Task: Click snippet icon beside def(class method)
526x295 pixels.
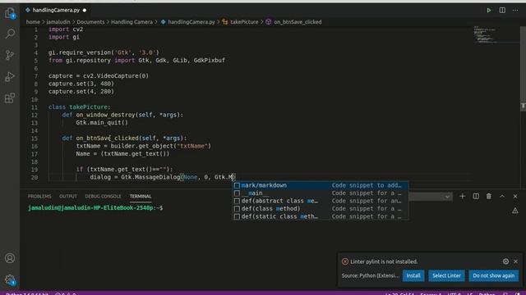Action: point(237,209)
